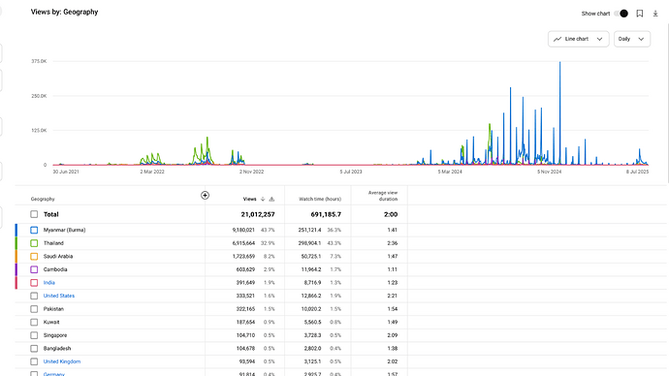Open the United States geography link
The width and height of the screenshot is (669, 376).
tap(59, 296)
